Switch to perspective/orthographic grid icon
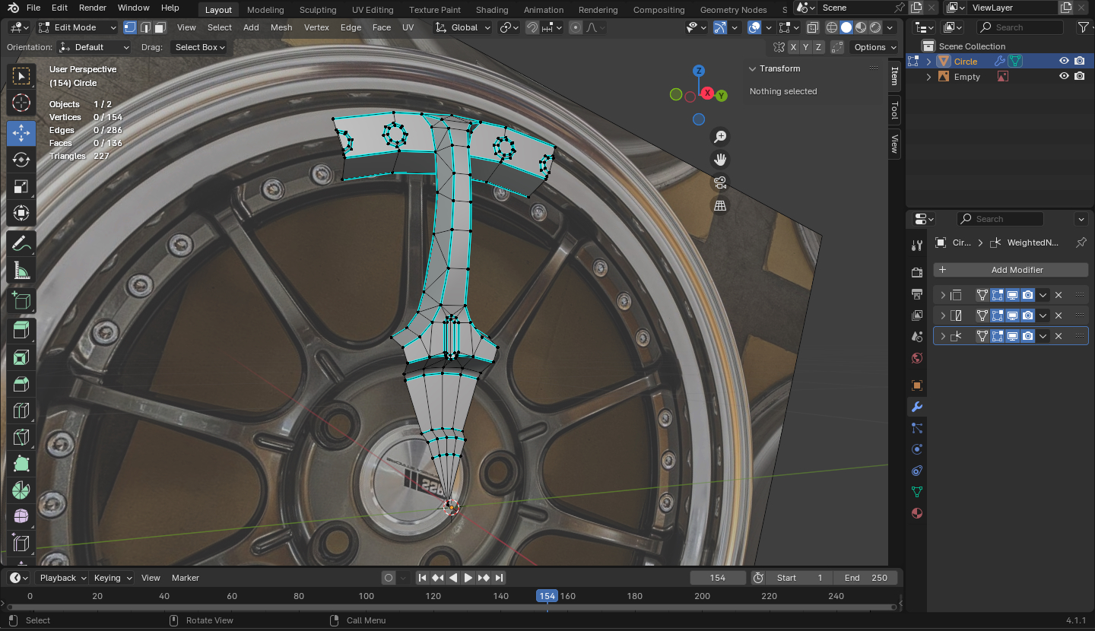This screenshot has height=631, width=1095. coord(719,205)
